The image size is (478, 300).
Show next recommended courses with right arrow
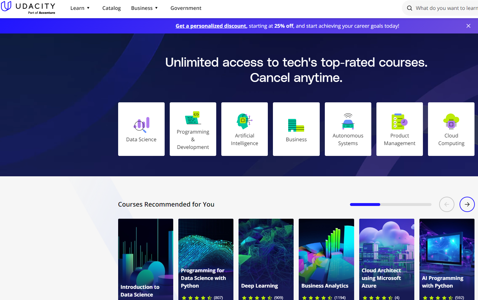pos(467,204)
